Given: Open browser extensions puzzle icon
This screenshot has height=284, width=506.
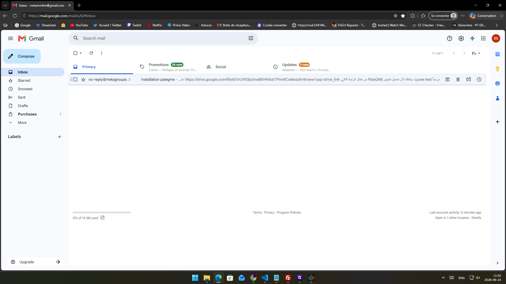Looking at the screenshot, I should coord(413,16).
